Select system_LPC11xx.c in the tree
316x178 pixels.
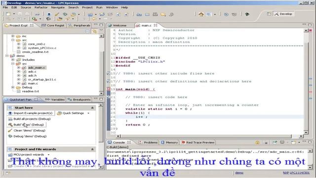(x=42, y=48)
